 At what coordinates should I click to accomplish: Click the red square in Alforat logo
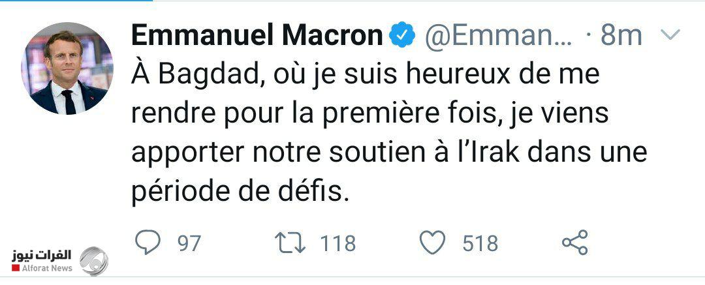[16, 269]
